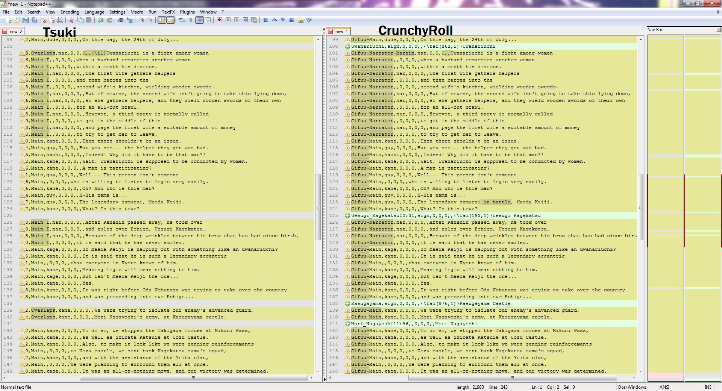
Task: Click the right pane horizontal scrollbar thumb
Action: (x=512, y=377)
